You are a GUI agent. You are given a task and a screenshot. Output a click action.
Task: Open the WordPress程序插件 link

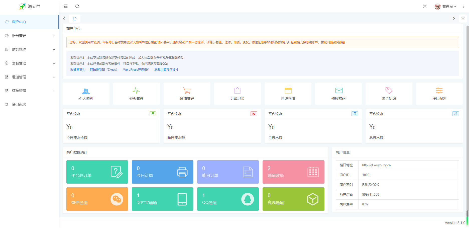(137, 70)
